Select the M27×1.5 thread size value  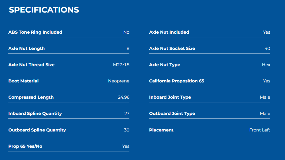[121, 65]
